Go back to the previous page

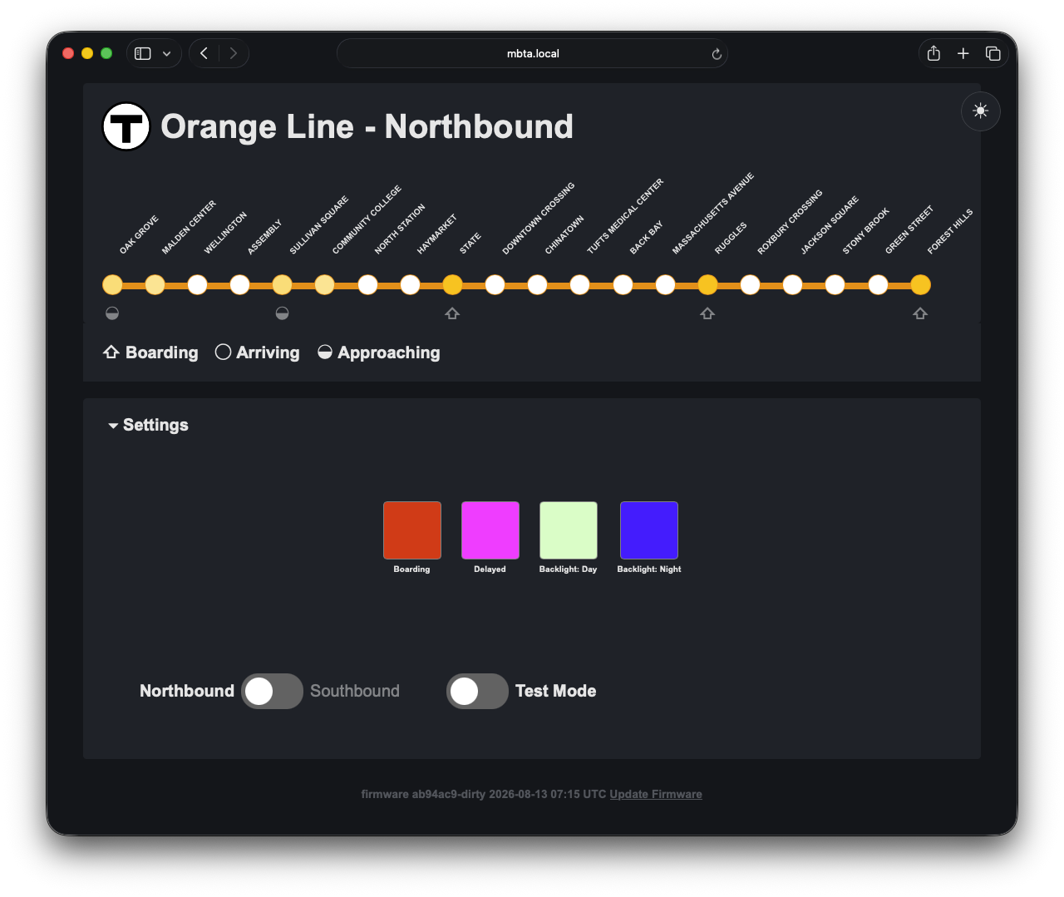[204, 53]
